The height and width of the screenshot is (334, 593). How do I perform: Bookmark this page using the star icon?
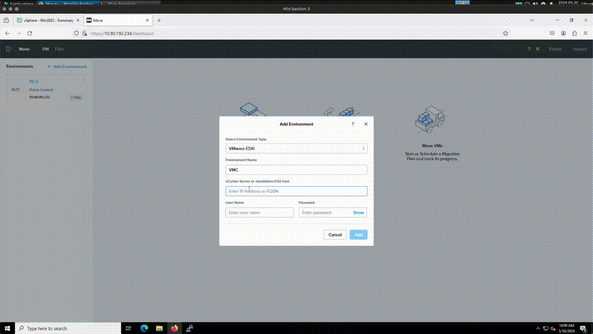click(506, 34)
